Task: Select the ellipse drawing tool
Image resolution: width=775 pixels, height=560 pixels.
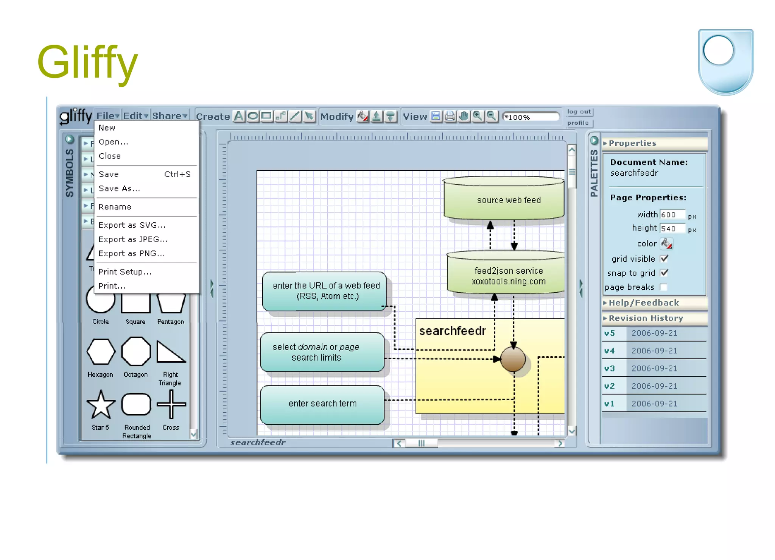Action: point(253,116)
